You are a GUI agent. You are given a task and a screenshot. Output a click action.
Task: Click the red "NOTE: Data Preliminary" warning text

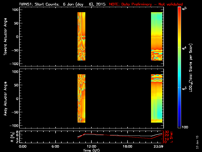pos(146,4)
